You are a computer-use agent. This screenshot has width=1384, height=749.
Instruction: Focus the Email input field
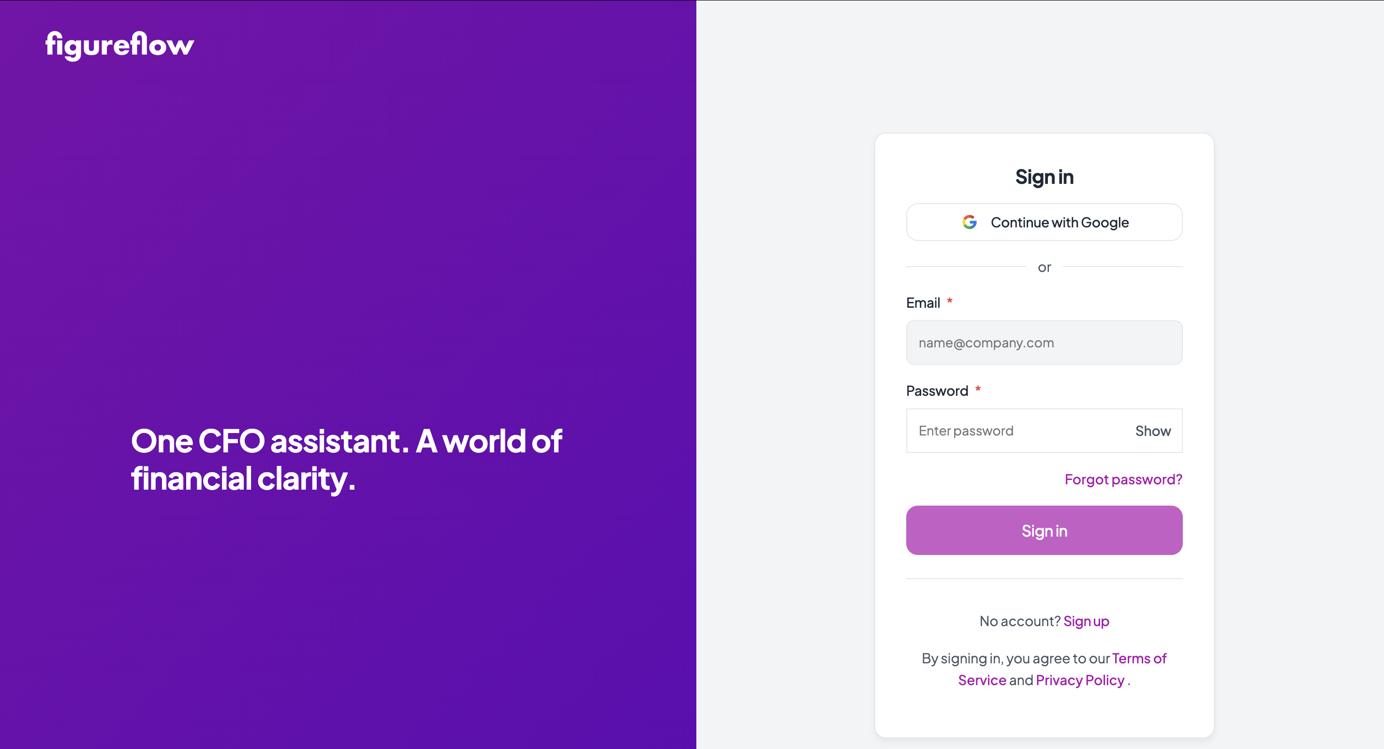[1044, 343]
